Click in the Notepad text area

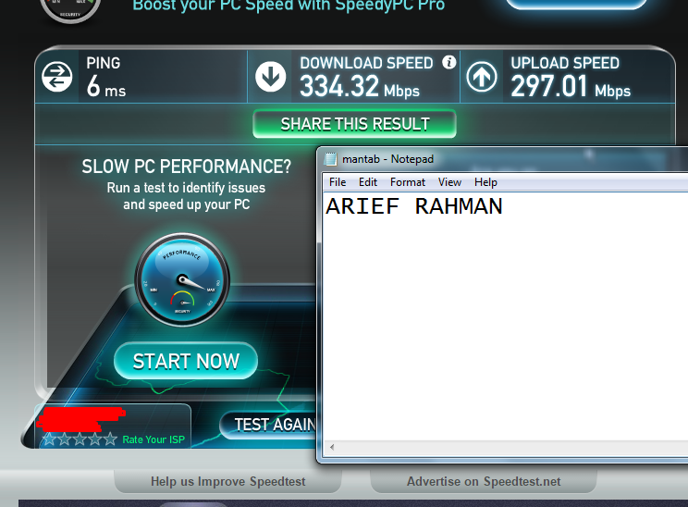506,316
